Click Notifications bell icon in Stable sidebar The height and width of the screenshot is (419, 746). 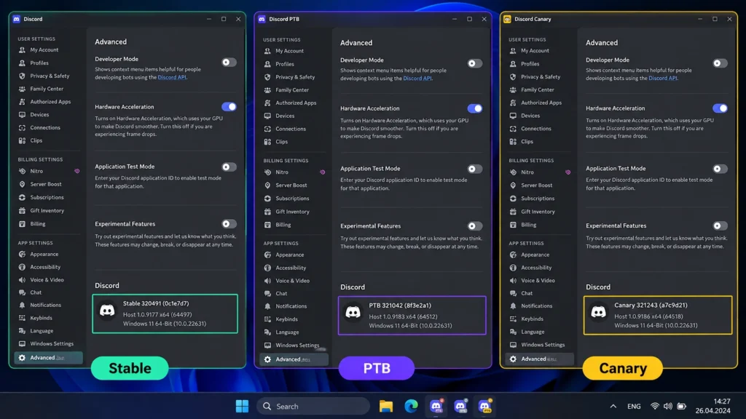click(x=22, y=305)
